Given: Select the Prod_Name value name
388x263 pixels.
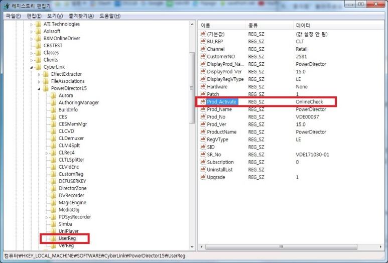Looking at the screenshot, I should click(x=219, y=109).
